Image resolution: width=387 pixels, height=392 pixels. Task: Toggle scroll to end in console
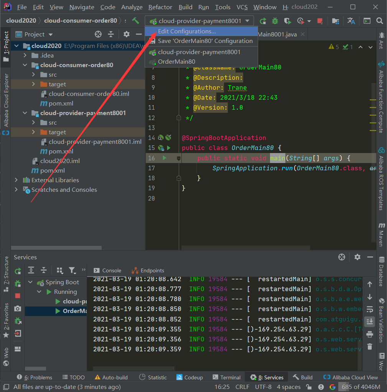tap(370, 321)
